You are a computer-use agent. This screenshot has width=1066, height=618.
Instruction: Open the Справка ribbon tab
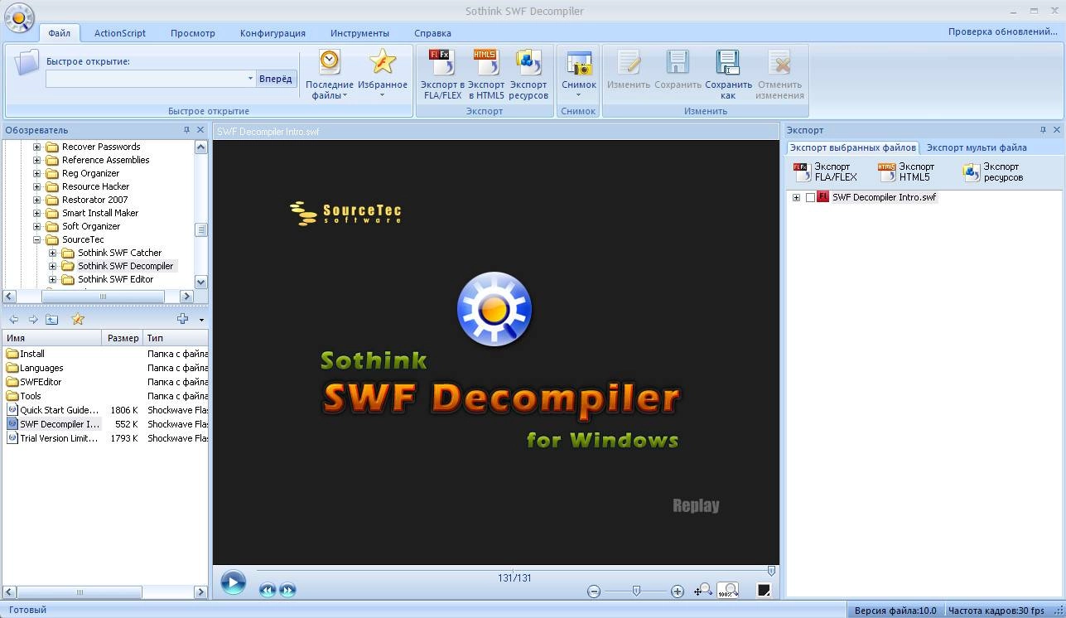432,33
